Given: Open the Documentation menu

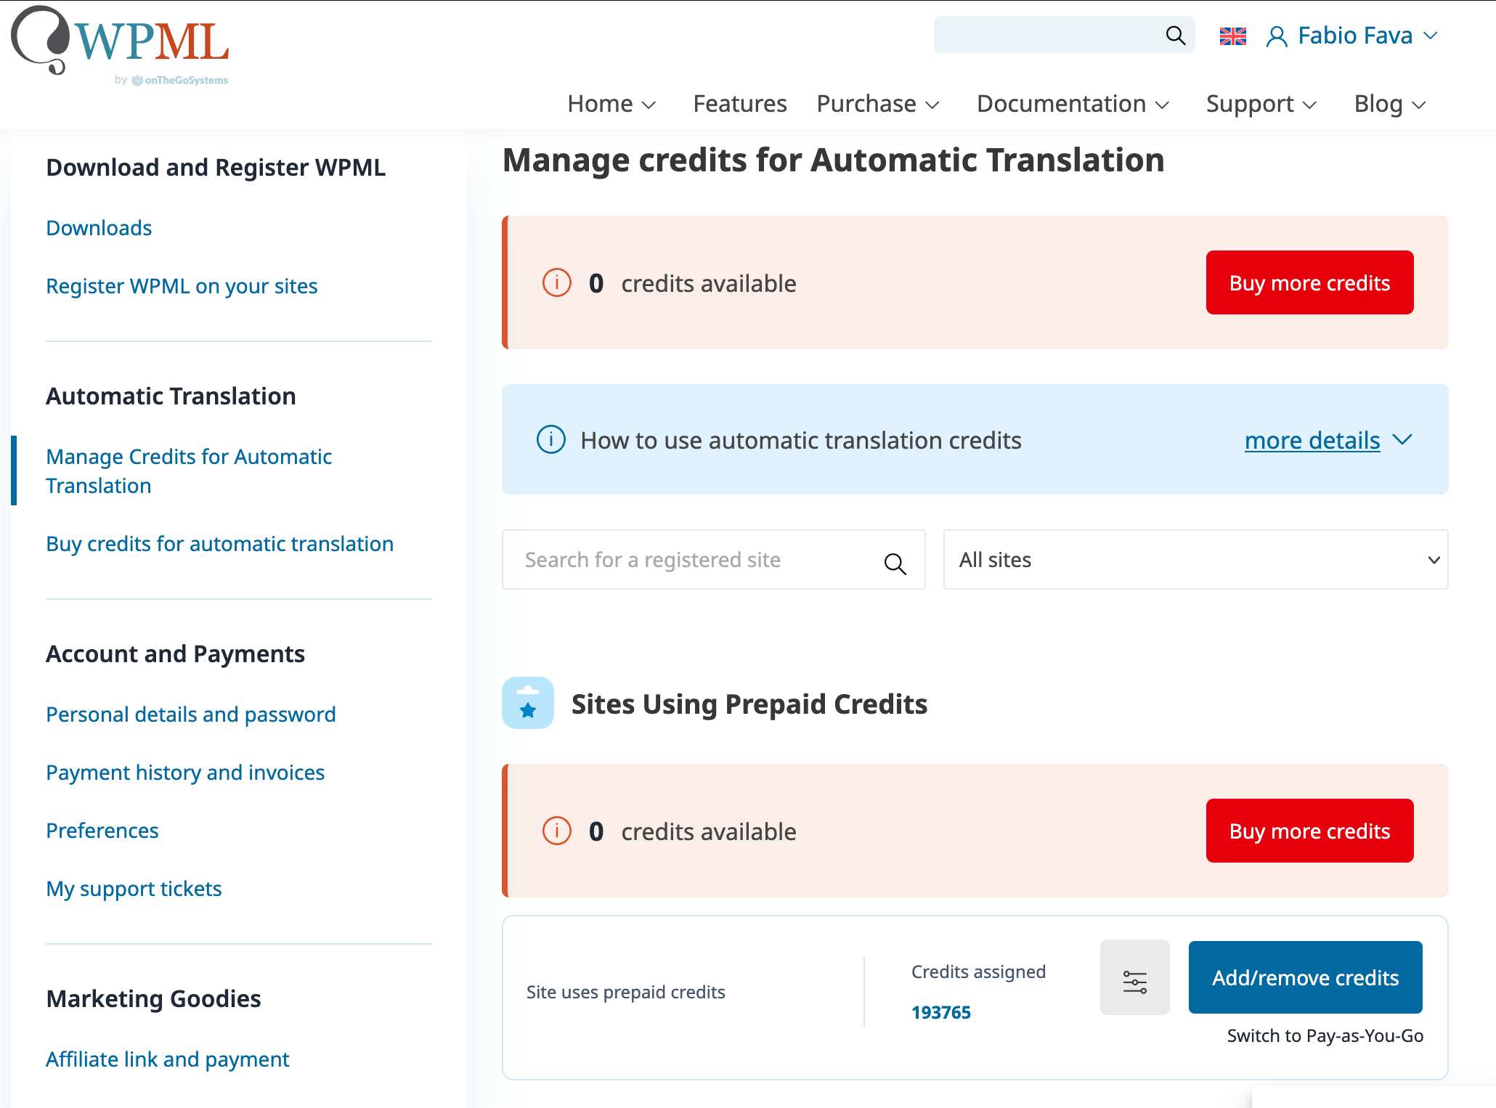Looking at the screenshot, I should (x=1072, y=104).
